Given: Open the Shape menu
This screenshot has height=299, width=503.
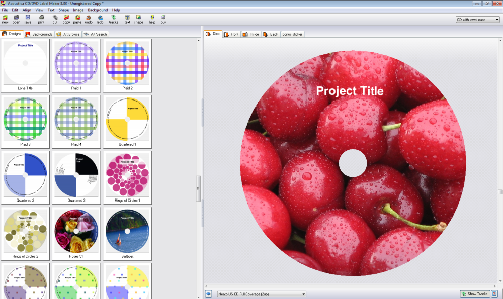Looking at the screenshot, I should pos(64,10).
